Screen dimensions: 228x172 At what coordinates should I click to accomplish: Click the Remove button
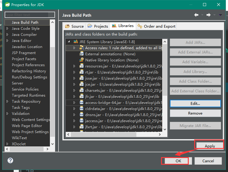tap(195, 113)
